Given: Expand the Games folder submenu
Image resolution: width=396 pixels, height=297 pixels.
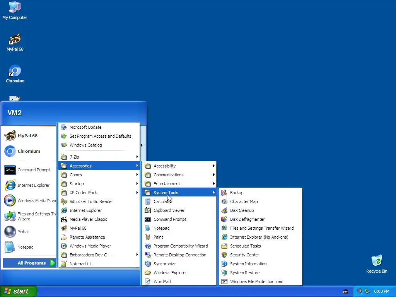Looking at the screenshot, I should coord(99,175).
